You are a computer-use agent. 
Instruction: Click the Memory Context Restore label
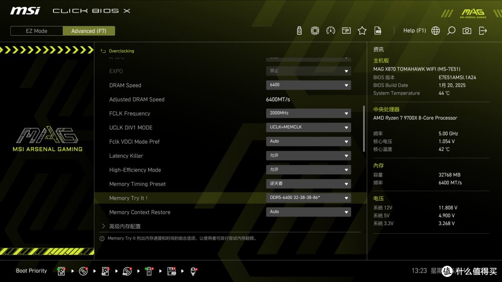139,212
